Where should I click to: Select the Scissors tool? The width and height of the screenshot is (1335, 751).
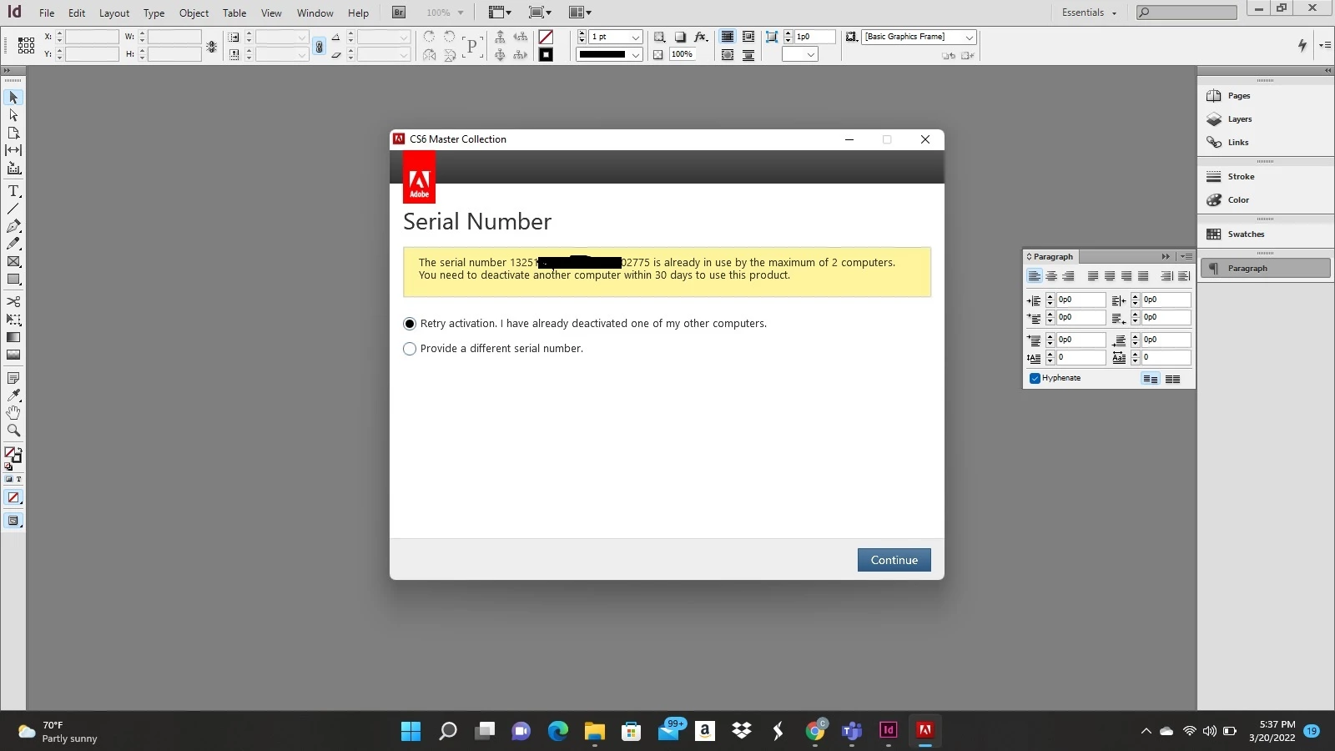coord(13,301)
